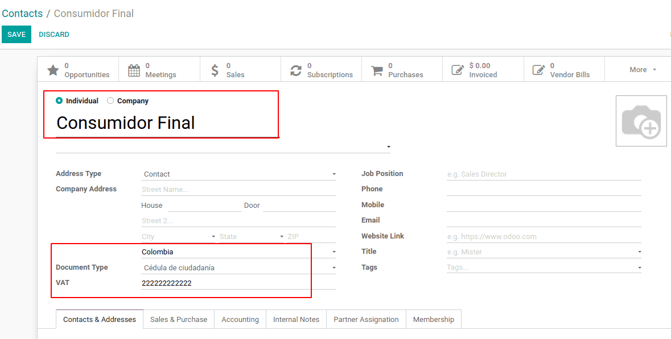Click the Mobile input field

coord(544,206)
